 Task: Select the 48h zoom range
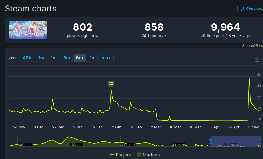tap(27, 58)
